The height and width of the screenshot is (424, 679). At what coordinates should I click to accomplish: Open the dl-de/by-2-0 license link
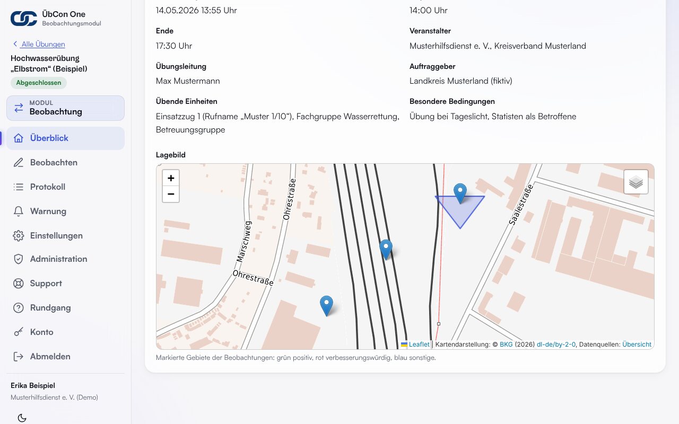[556, 344]
